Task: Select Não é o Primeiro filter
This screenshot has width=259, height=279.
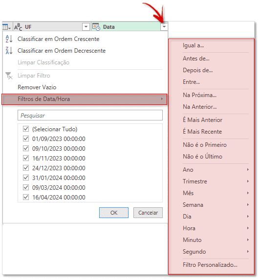Action: click(205, 145)
